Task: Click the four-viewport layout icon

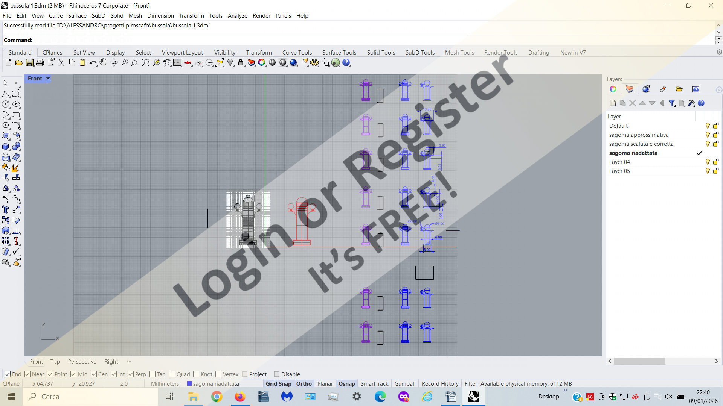Action: click(x=177, y=63)
